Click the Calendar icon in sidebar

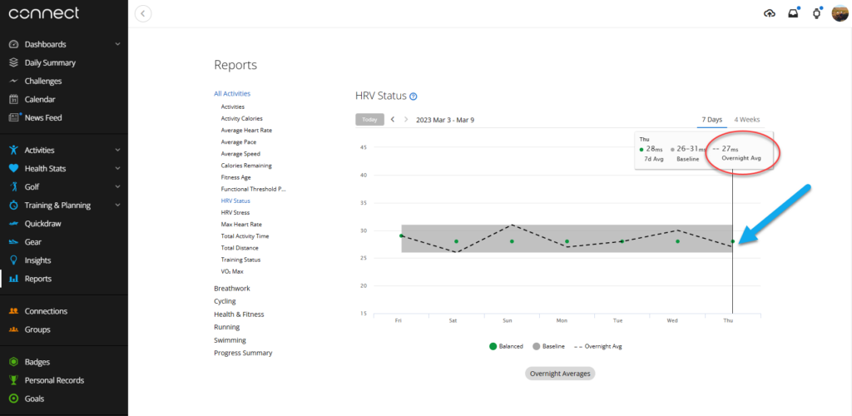tap(14, 99)
